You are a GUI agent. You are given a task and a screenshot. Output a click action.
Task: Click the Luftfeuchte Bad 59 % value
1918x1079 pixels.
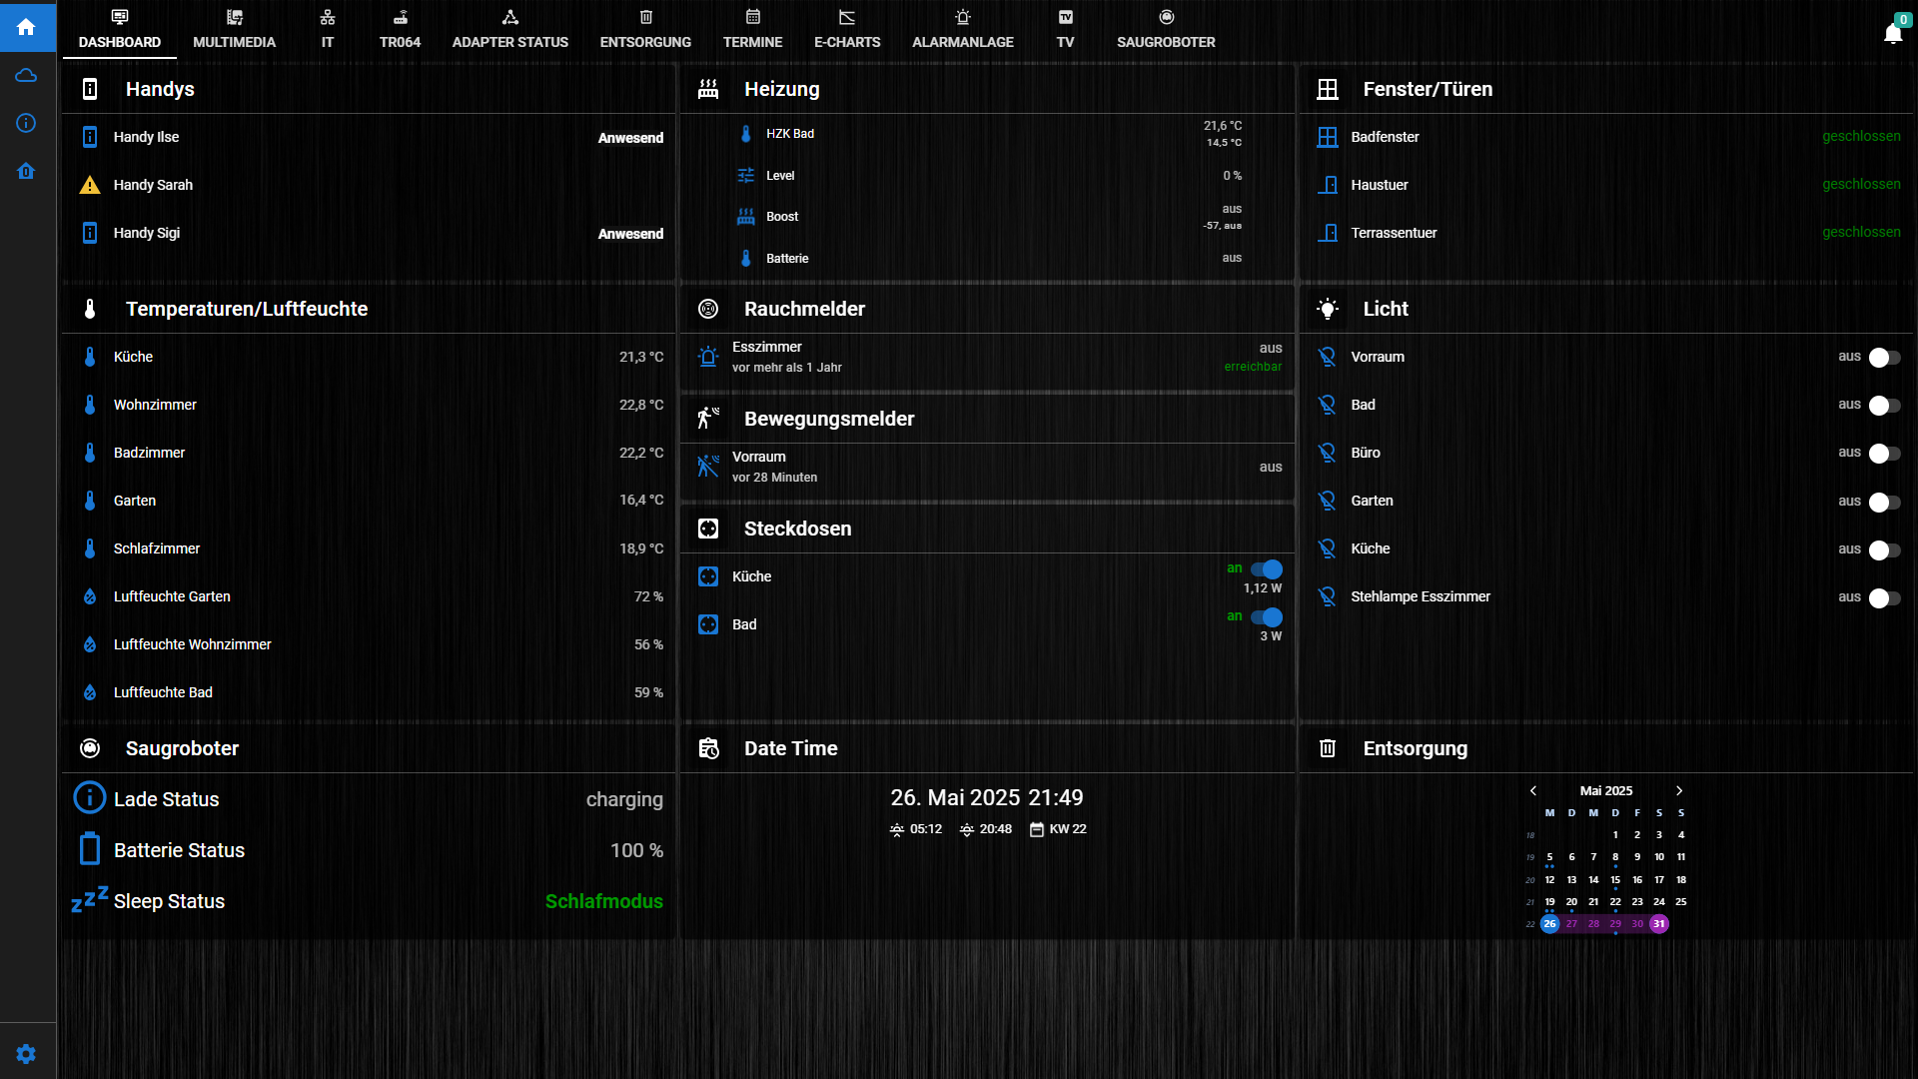(x=648, y=692)
